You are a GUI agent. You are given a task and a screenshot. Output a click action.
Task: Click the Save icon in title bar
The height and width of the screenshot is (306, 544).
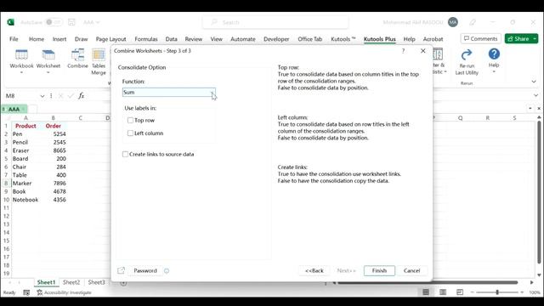coord(71,22)
